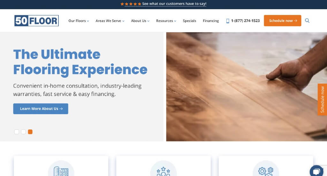Call 1-(877) 274-1523 link
This screenshot has height=176, width=327.
tap(245, 21)
